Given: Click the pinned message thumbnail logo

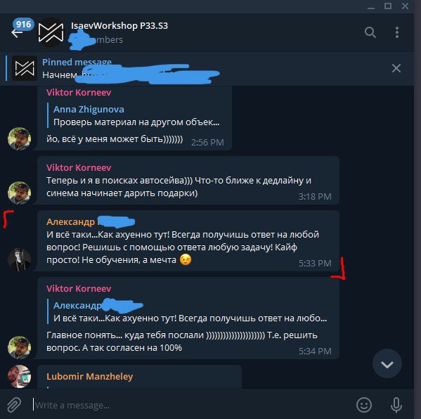Looking at the screenshot, I should [25, 68].
